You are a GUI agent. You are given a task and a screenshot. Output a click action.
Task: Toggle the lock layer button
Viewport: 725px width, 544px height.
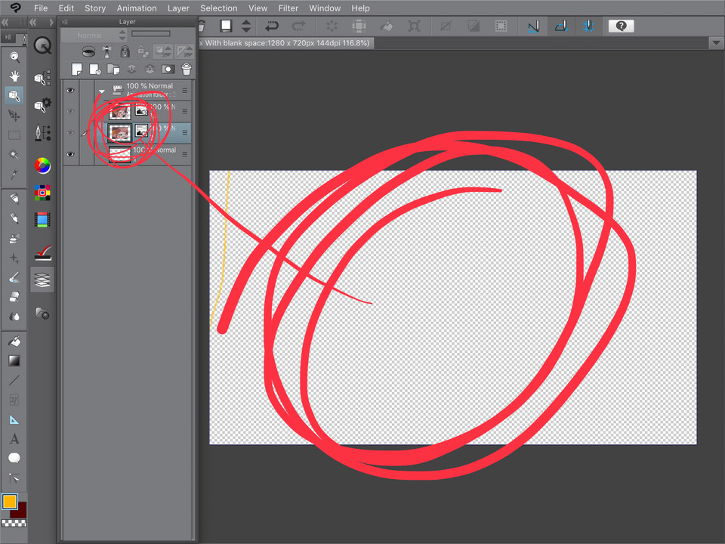coord(126,51)
